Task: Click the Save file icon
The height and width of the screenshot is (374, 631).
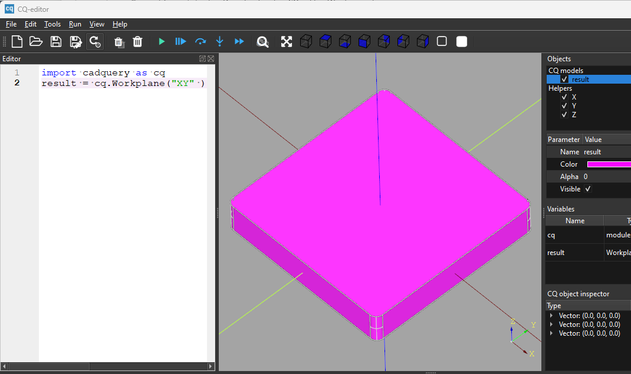Action: tap(55, 41)
